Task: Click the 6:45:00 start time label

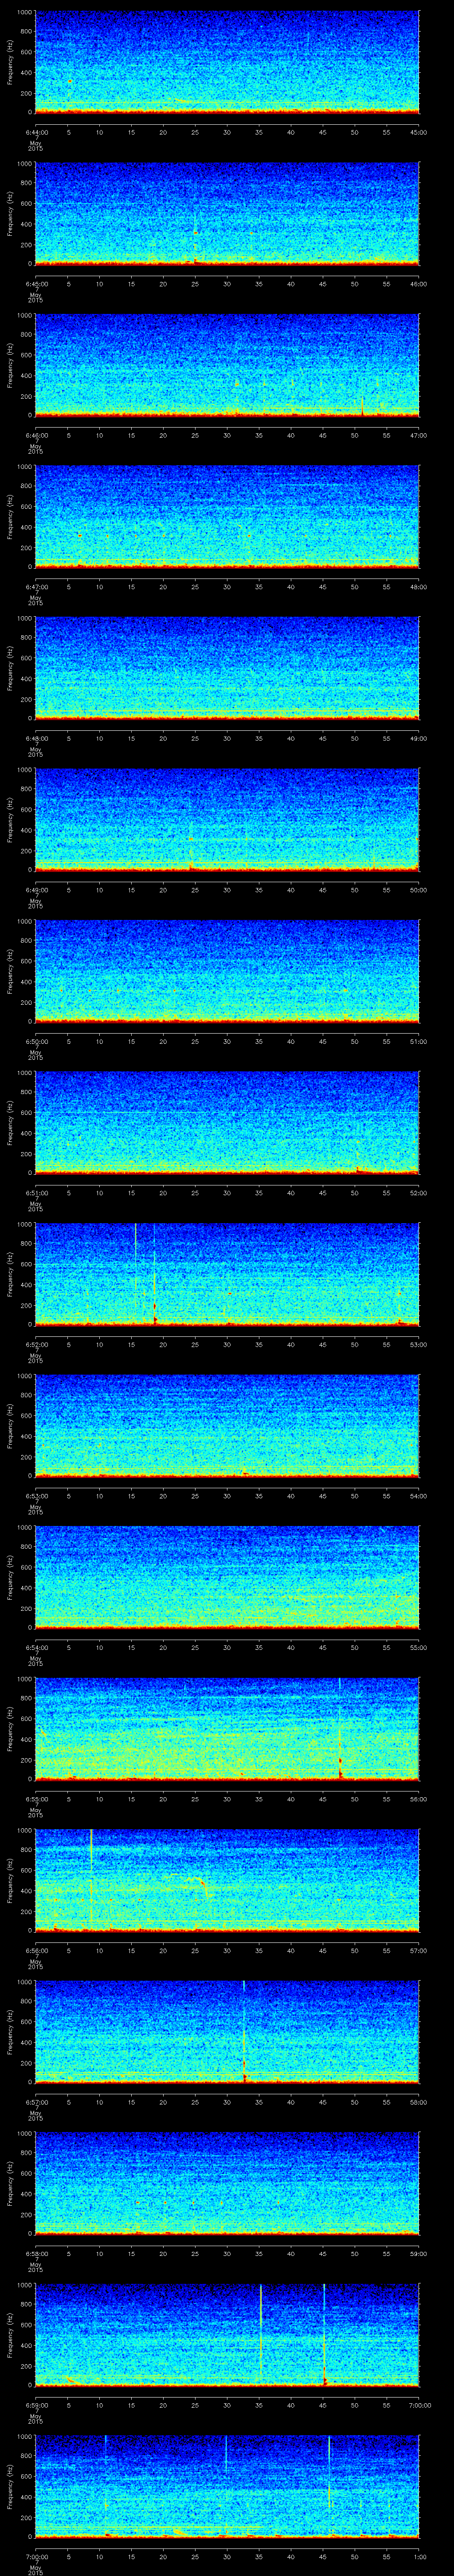Action: tap(36, 284)
